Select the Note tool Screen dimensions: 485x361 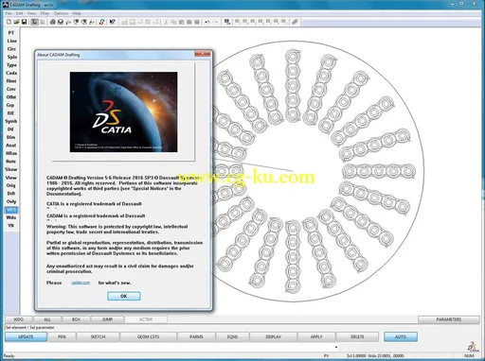click(11, 162)
